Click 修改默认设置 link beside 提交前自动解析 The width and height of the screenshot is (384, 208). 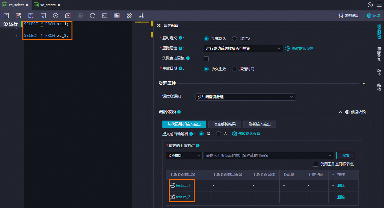coord(249,134)
